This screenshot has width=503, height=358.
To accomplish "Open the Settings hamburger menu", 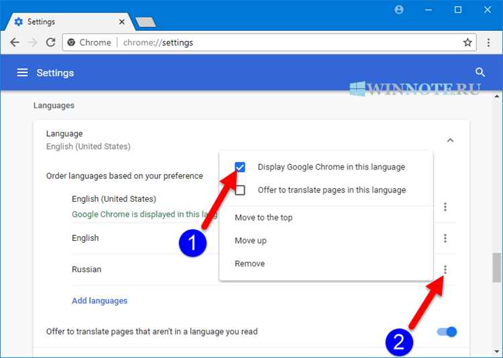I will (22, 72).
